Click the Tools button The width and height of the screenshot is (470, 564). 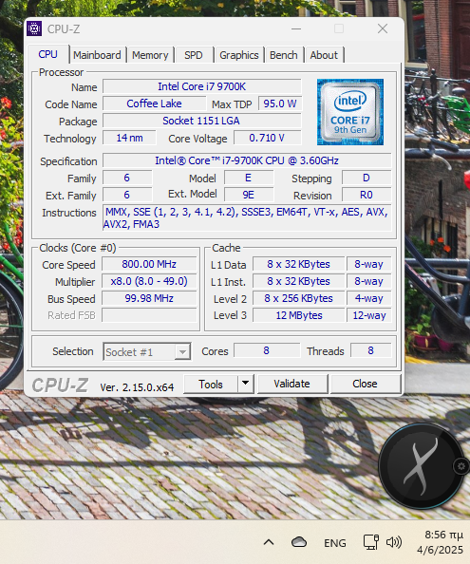(x=211, y=385)
